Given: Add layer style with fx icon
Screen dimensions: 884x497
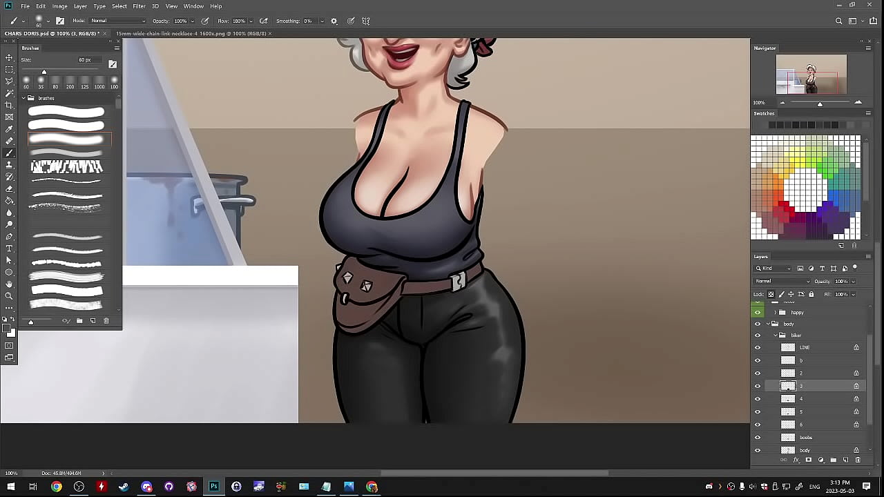Looking at the screenshot, I should pyautogui.click(x=796, y=460).
